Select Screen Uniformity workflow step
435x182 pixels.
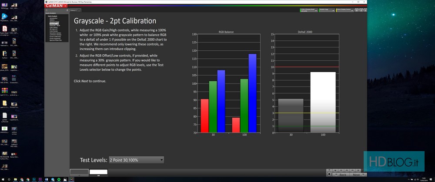tap(55, 37)
